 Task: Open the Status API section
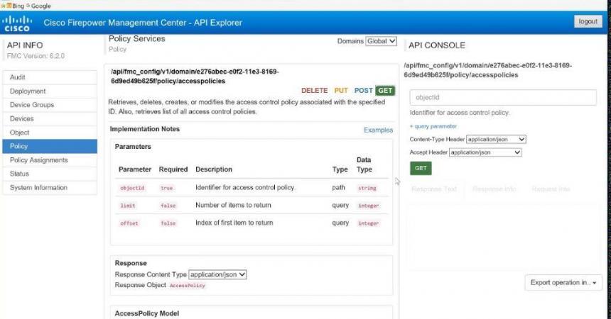tap(50, 174)
